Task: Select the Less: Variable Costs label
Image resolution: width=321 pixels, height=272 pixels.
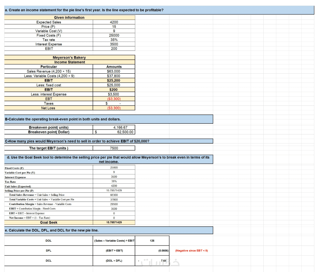Action: [49, 76]
